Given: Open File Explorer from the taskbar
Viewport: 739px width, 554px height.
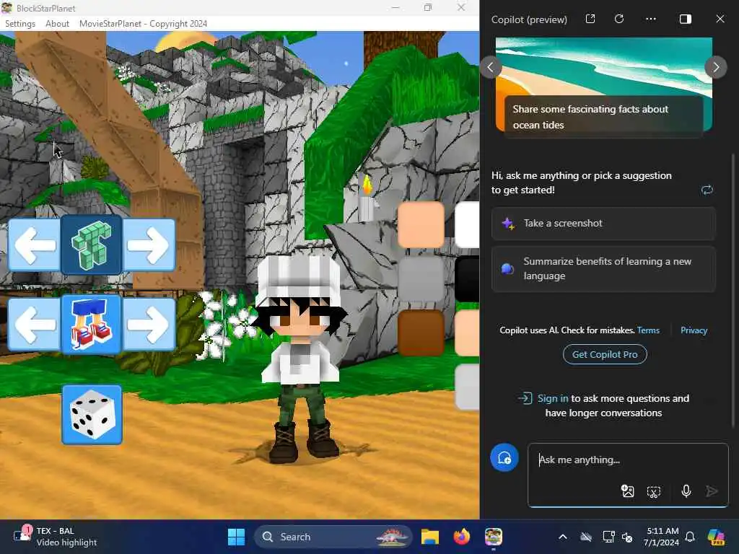Looking at the screenshot, I should pos(430,537).
